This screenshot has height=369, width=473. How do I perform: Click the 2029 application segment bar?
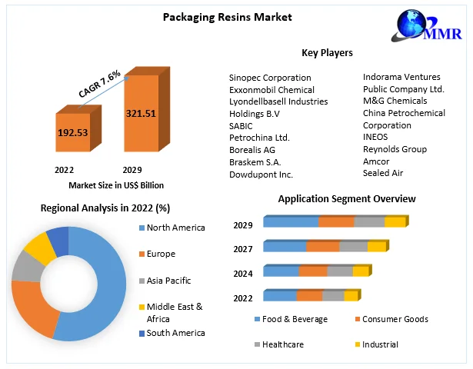(334, 222)
